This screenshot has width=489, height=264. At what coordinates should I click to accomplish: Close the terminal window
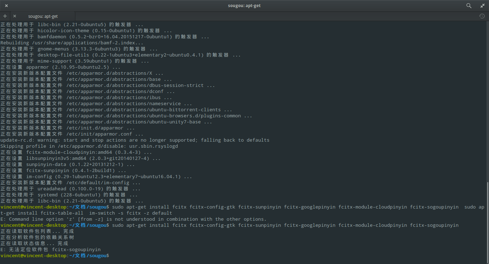click(6, 6)
